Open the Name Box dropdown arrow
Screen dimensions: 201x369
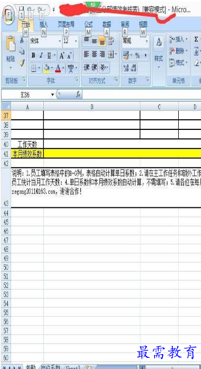52,95
